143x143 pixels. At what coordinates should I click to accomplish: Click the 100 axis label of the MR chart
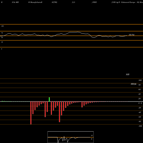[x=140, y=80]
